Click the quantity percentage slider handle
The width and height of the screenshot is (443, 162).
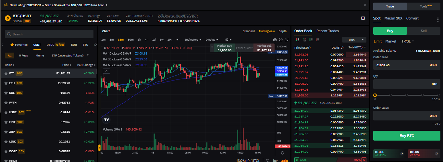(x=375, y=95)
